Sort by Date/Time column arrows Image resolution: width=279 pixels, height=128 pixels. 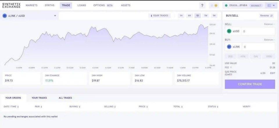click(x=18, y=107)
